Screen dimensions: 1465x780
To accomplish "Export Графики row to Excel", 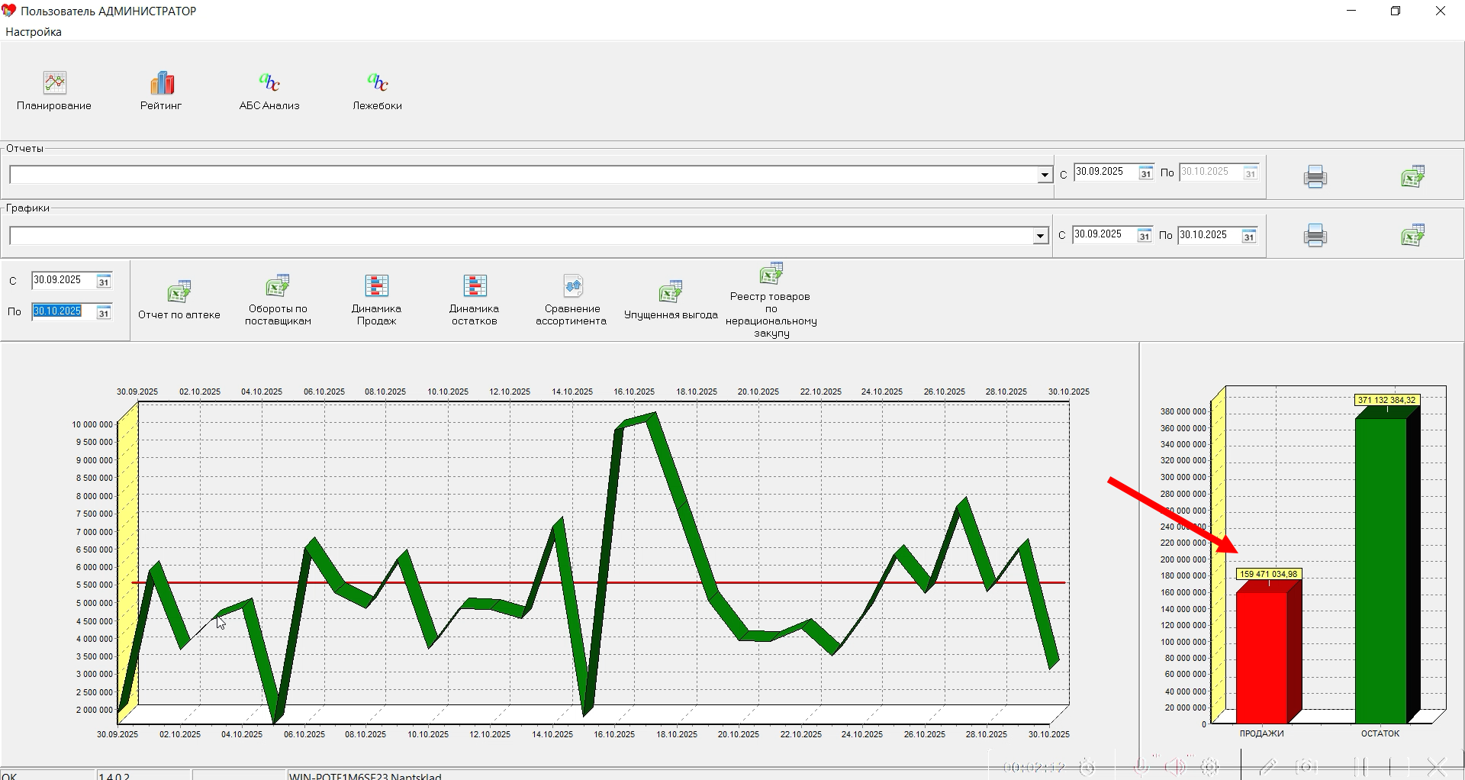I will click(x=1412, y=235).
